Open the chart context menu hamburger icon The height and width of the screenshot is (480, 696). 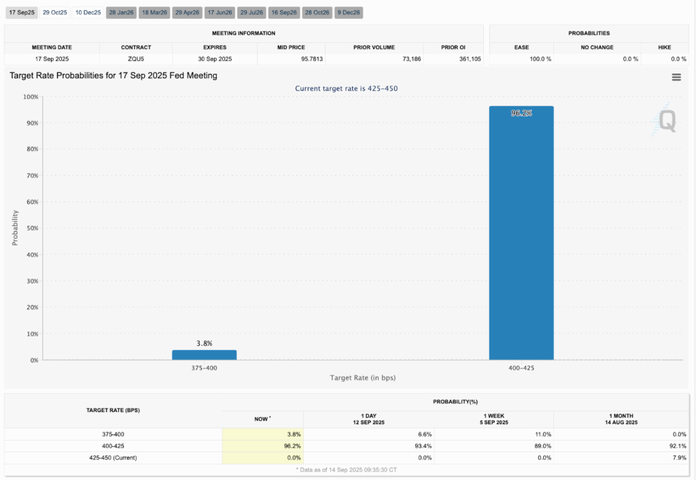(x=676, y=78)
